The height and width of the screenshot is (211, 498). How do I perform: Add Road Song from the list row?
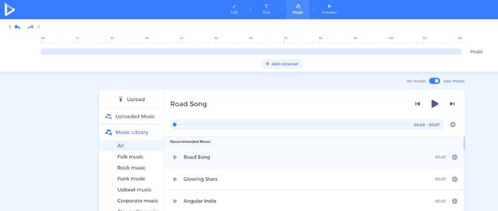tap(454, 157)
